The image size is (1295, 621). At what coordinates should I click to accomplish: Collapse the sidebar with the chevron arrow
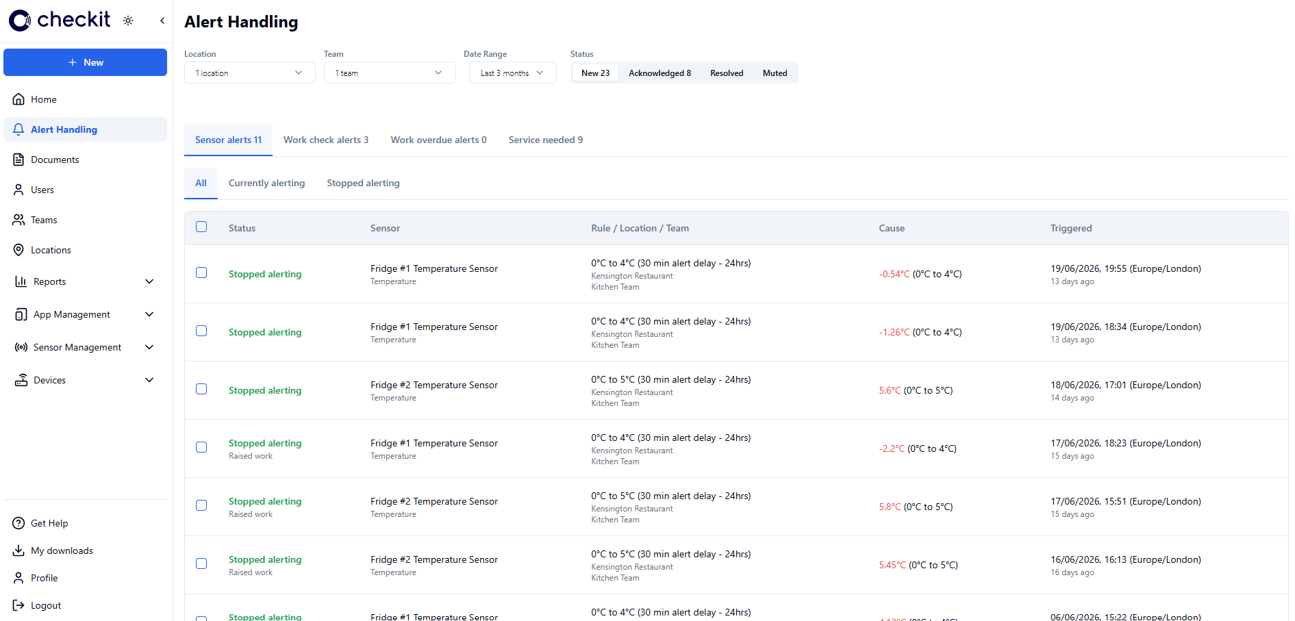tap(162, 21)
